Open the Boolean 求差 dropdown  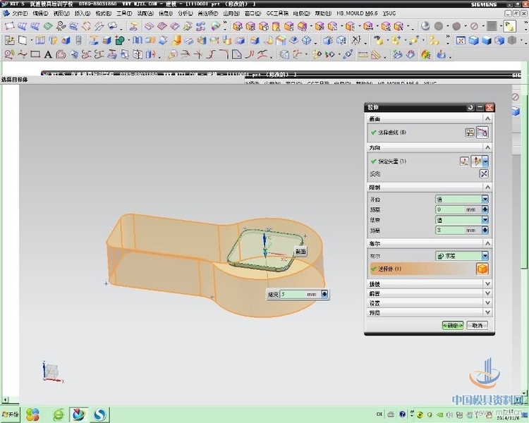click(485, 256)
